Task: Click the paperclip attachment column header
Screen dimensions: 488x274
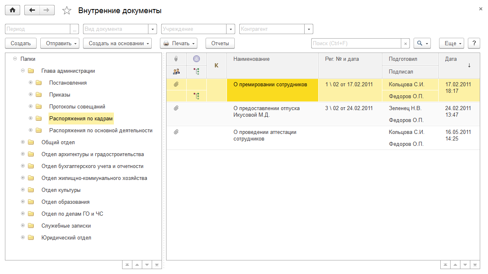Action: pyautogui.click(x=176, y=59)
